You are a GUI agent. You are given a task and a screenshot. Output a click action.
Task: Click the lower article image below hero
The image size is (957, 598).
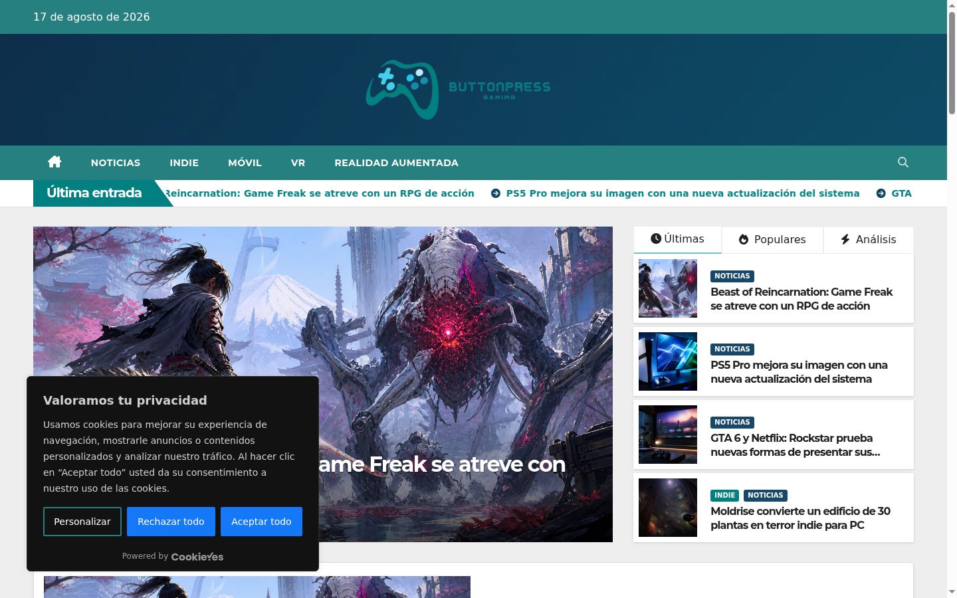pyautogui.click(x=257, y=587)
